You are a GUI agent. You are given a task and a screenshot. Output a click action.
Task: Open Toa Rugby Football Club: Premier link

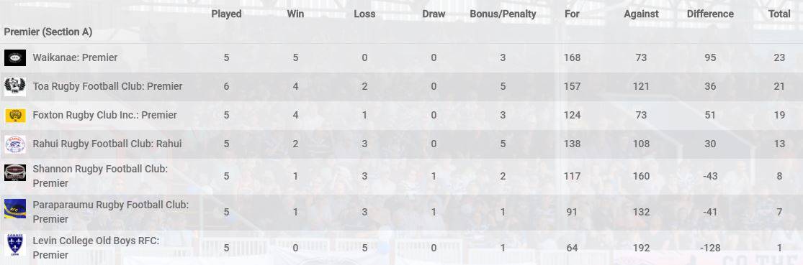pos(107,86)
